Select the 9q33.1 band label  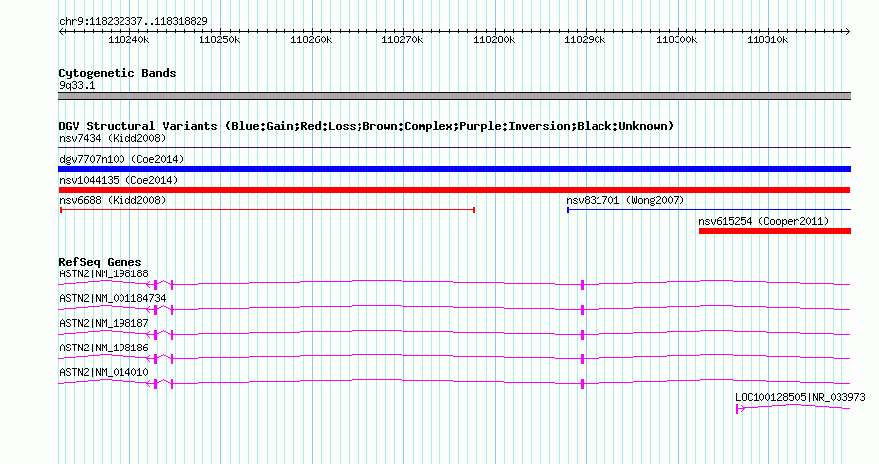tap(77, 85)
